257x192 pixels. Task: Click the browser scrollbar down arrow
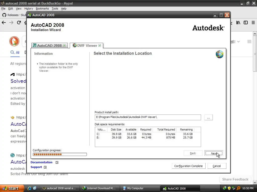tap(255, 182)
